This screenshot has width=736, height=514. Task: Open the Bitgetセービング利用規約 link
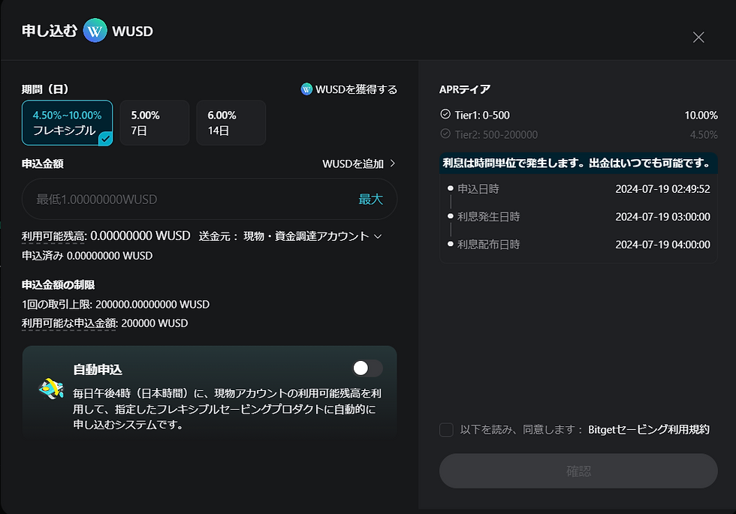649,429
